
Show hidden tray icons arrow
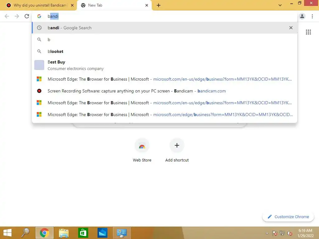[267, 233]
